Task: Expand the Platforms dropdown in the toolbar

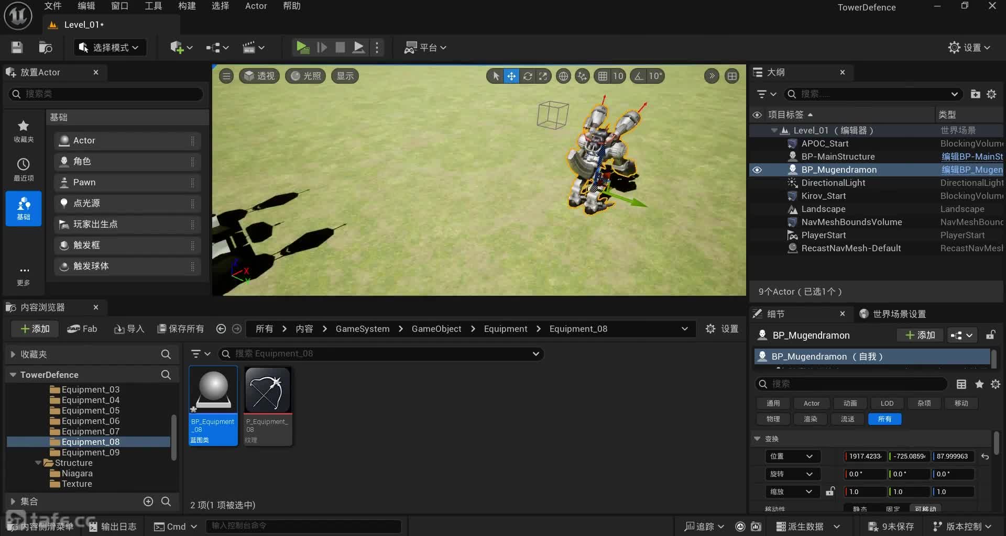Action: [x=425, y=48]
